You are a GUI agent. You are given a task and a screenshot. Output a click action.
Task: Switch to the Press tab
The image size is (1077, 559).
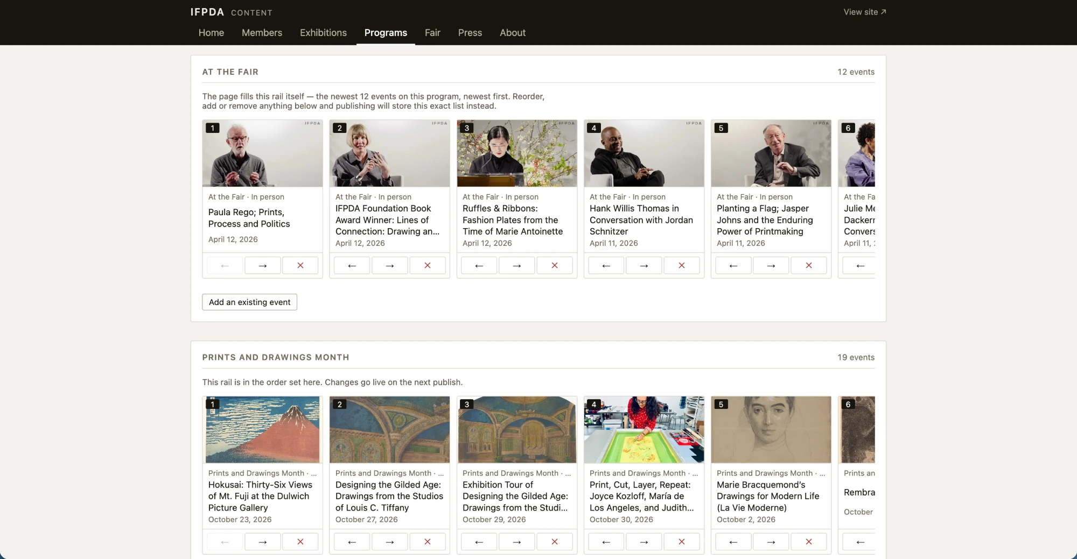470,33
